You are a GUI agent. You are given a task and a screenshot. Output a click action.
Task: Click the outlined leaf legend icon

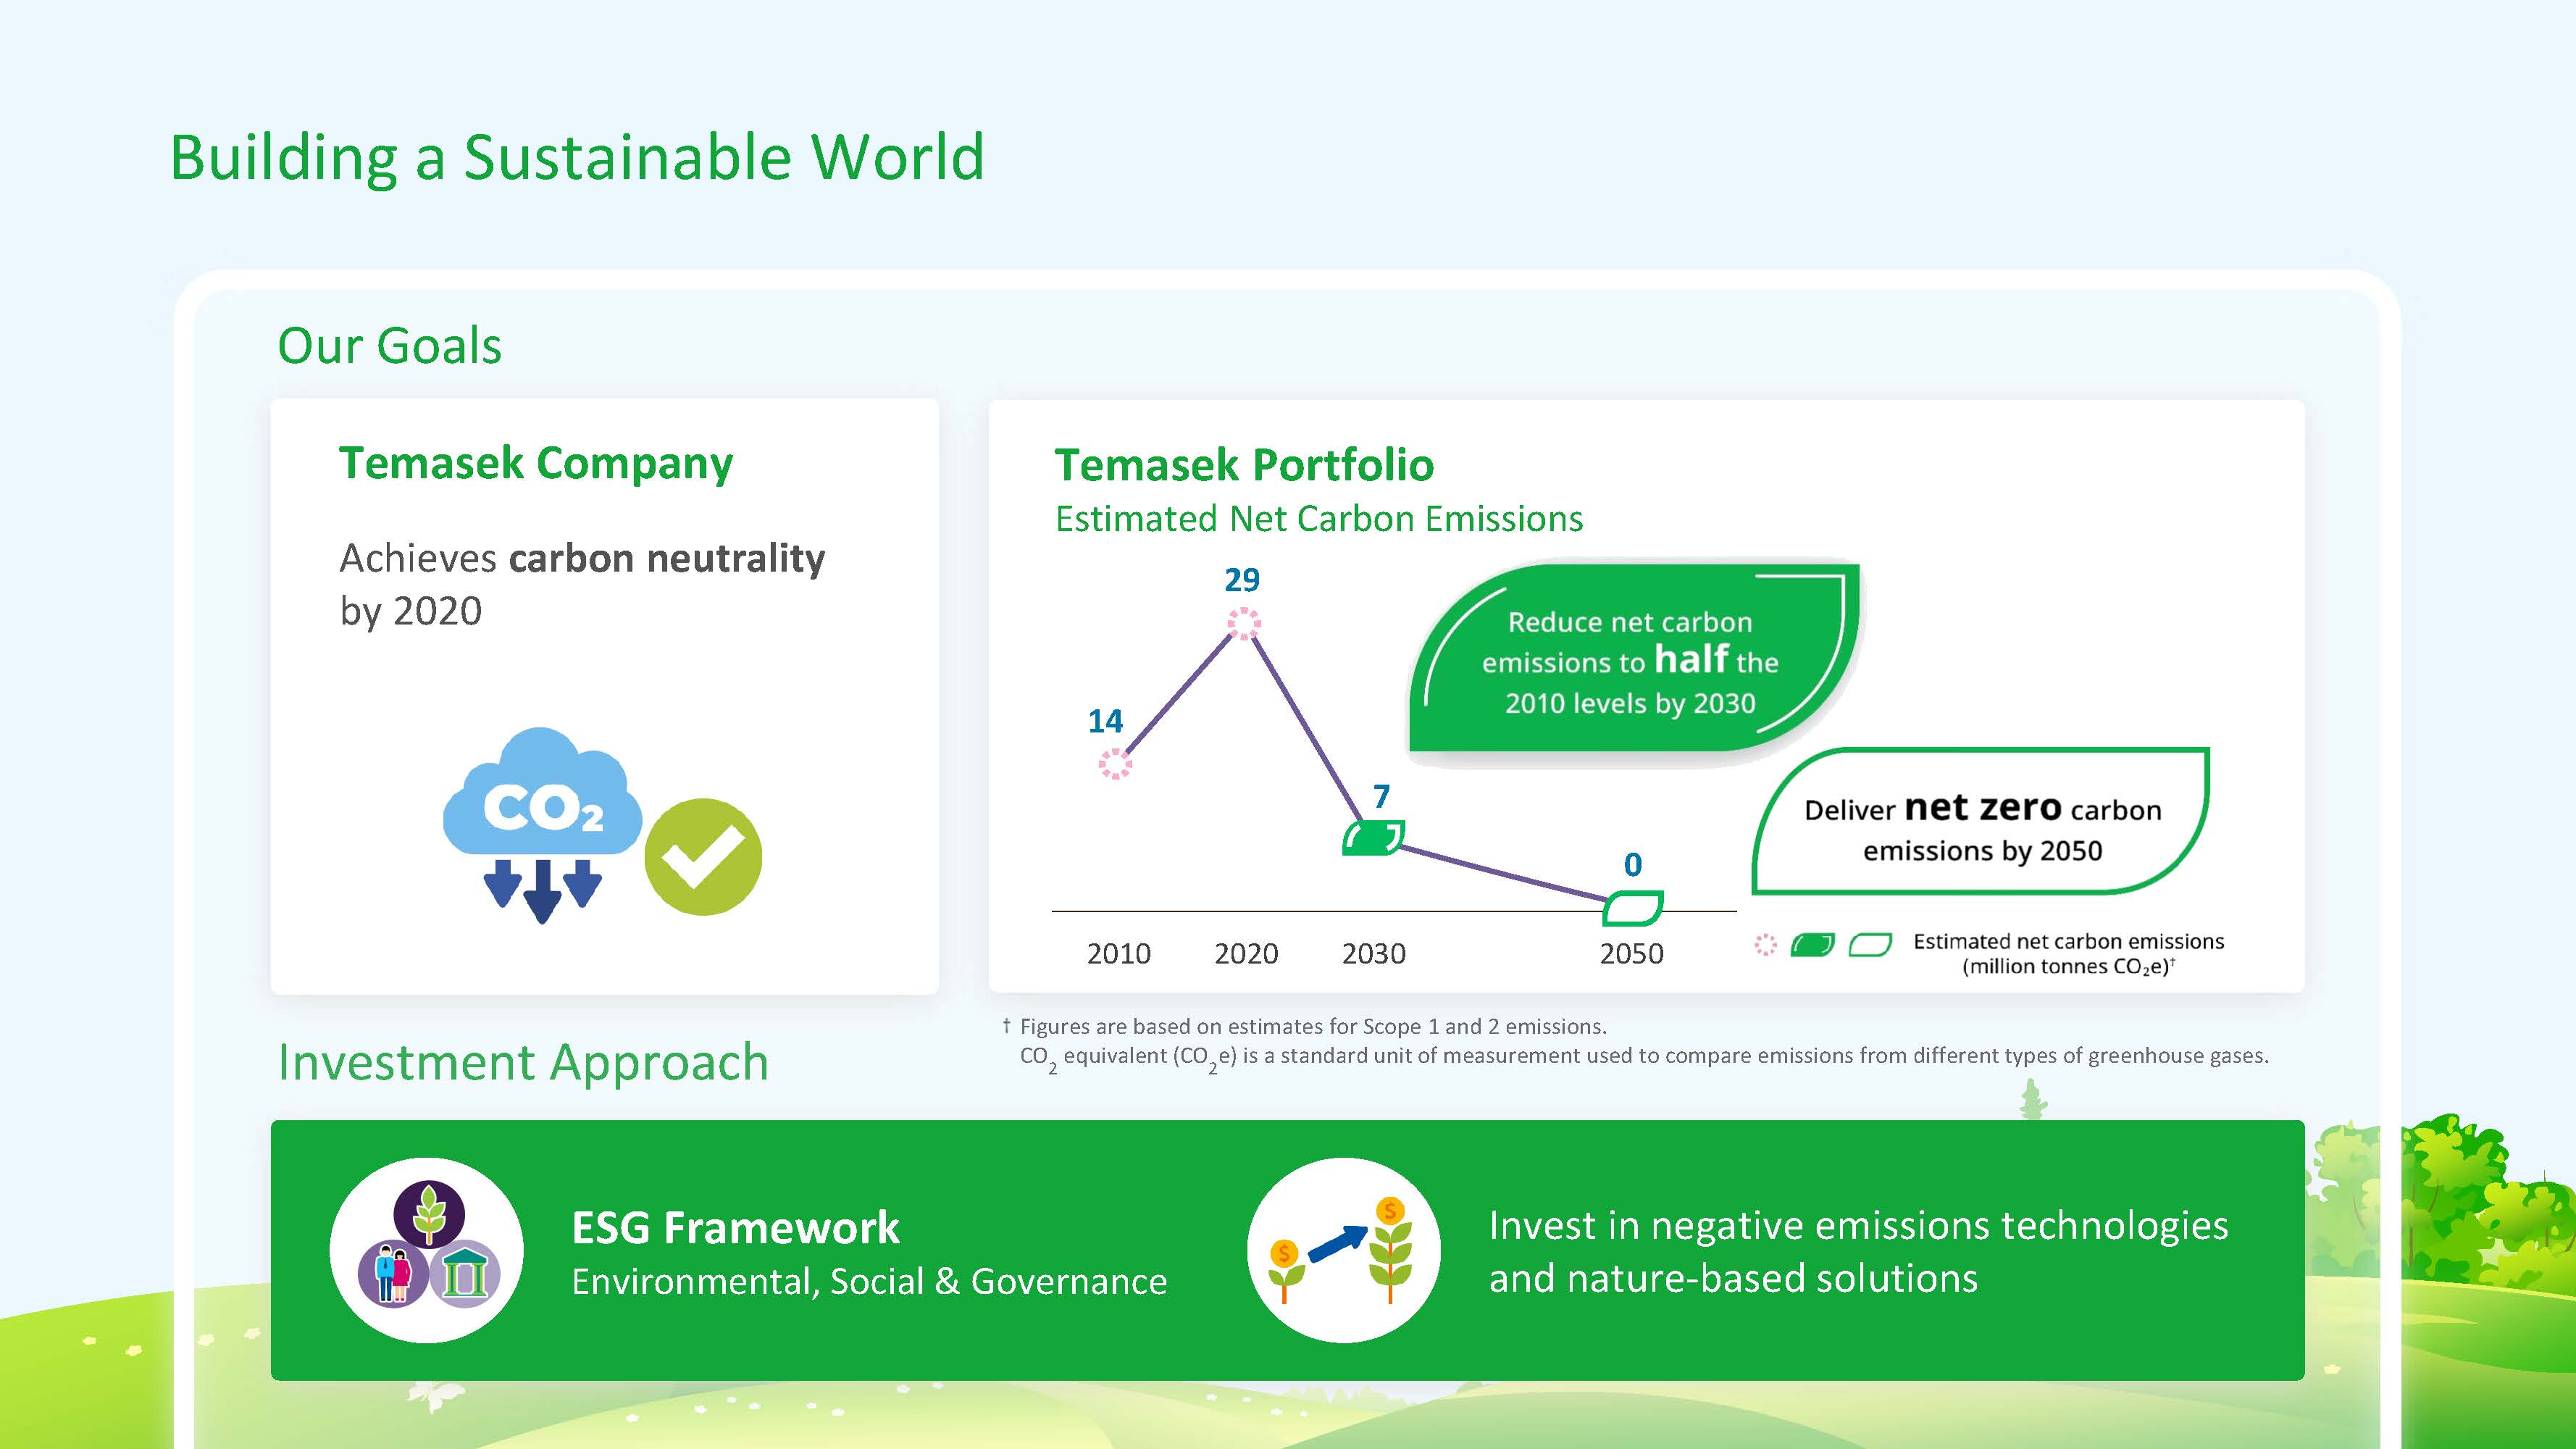(x=1870, y=945)
